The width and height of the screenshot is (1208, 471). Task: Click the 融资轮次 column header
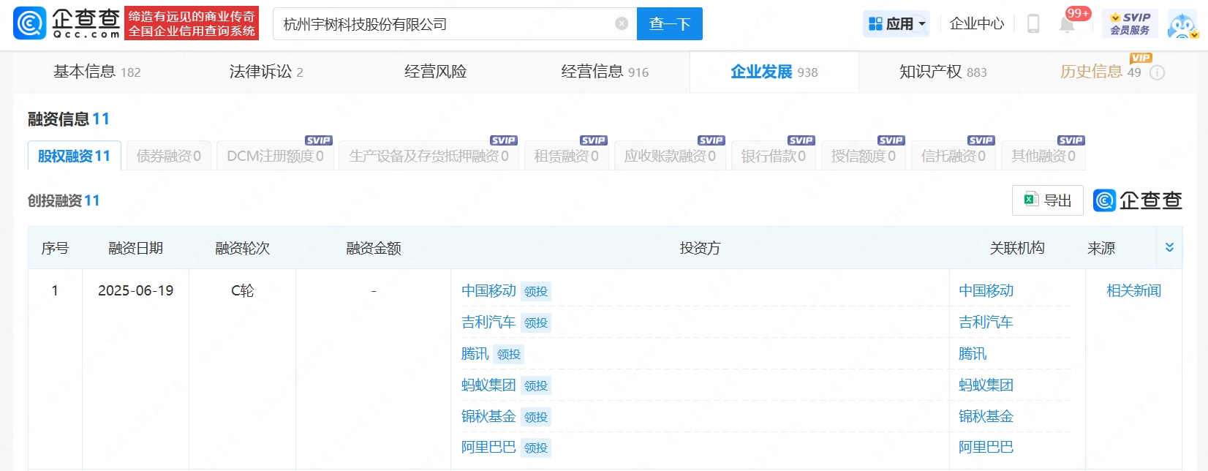click(243, 248)
